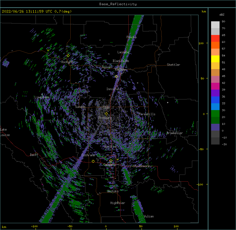Viewport: 236px width, 230px height.
Task: Click the Banff label on the map
Action: coord(34,155)
